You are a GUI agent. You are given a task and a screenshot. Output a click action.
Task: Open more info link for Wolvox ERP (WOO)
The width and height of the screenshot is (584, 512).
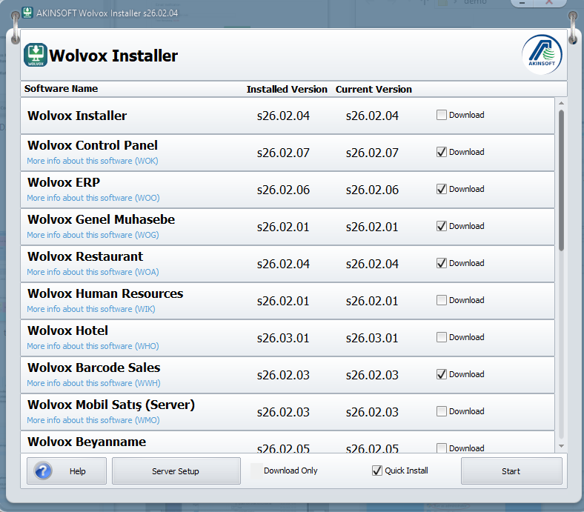[x=93, y=198]
